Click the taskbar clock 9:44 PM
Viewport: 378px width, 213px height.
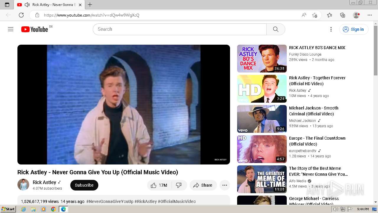pyautogui.click(x=363, y=209)
